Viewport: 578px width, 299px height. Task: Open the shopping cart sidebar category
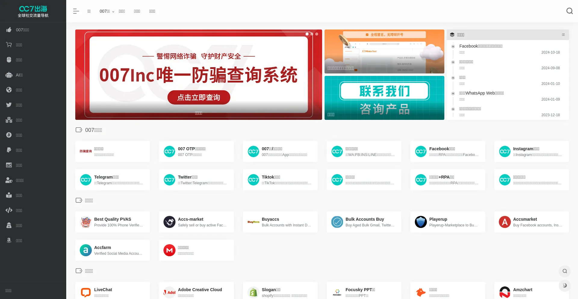coord(9,45)
